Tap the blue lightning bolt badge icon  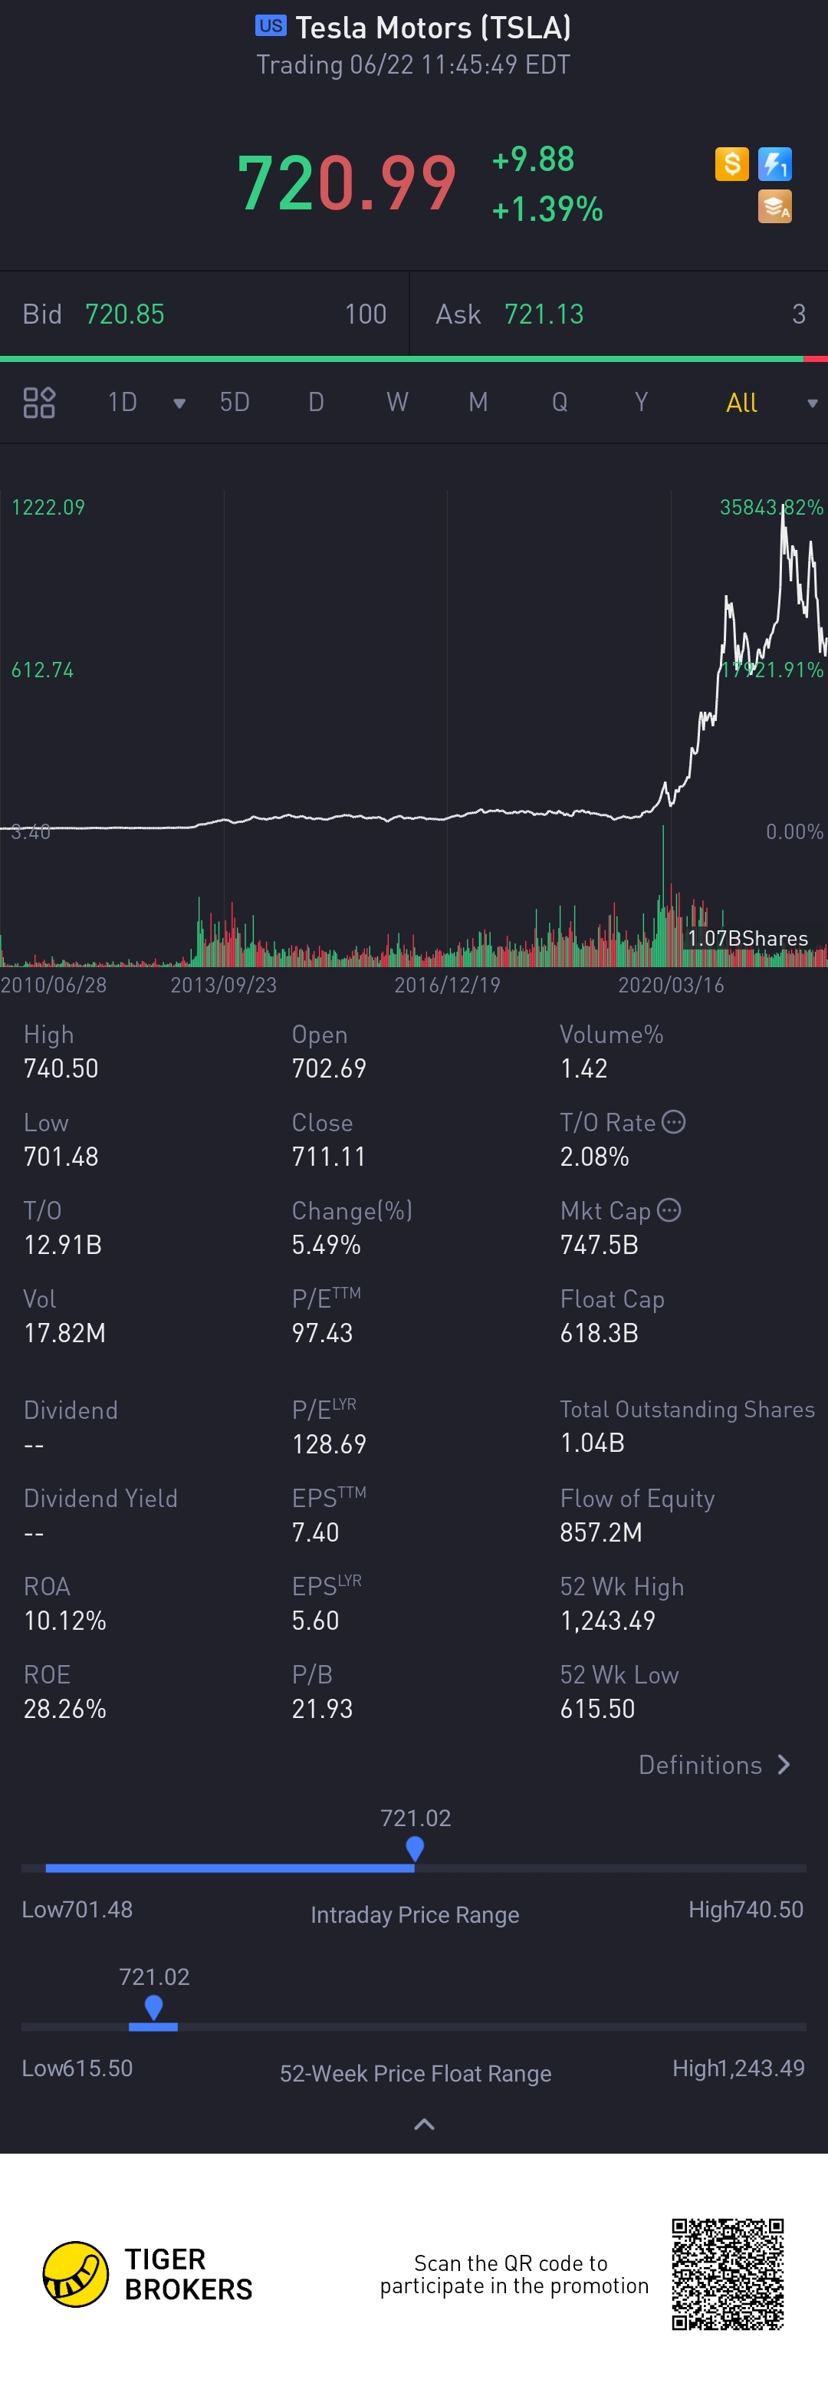coord(775,165)
